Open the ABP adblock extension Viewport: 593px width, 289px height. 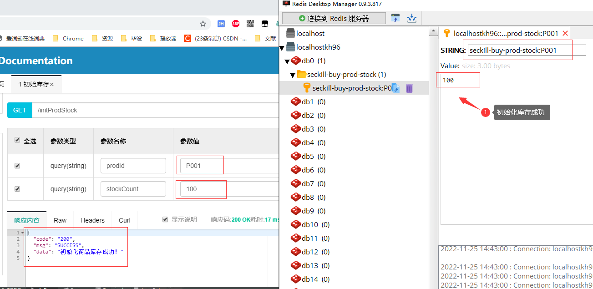236,24
